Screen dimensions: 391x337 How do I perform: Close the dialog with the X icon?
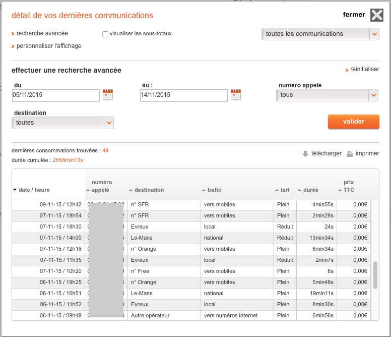point(377,15)
